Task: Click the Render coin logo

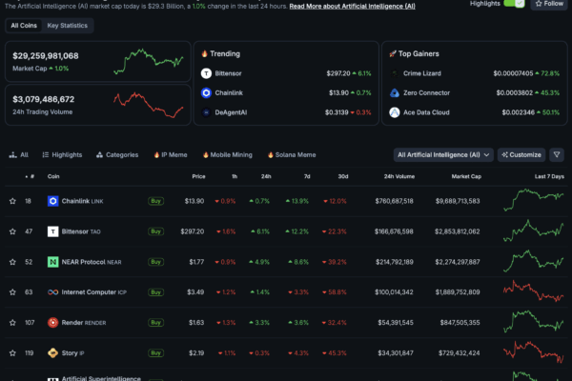Action: pos(53,323)
